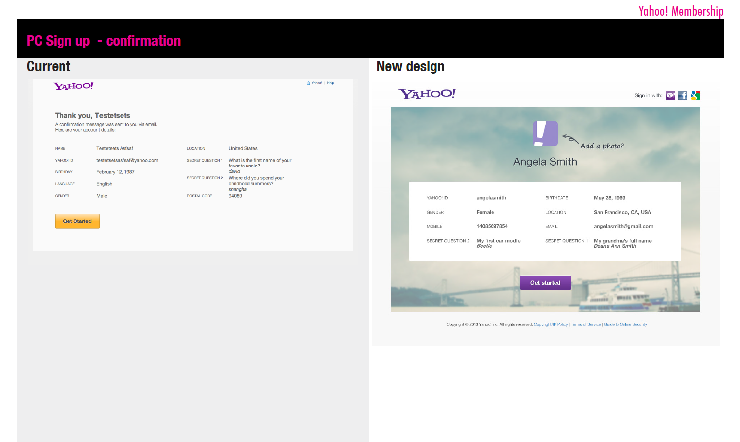Open the Help link in Current design
This screenshot has height=442, width=740.
[330, 83]
